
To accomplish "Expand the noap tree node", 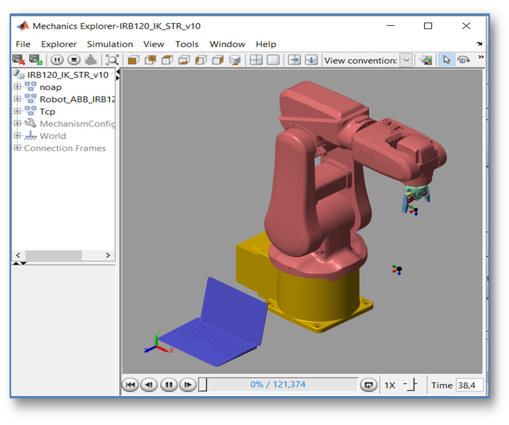I will coord(17,87).
